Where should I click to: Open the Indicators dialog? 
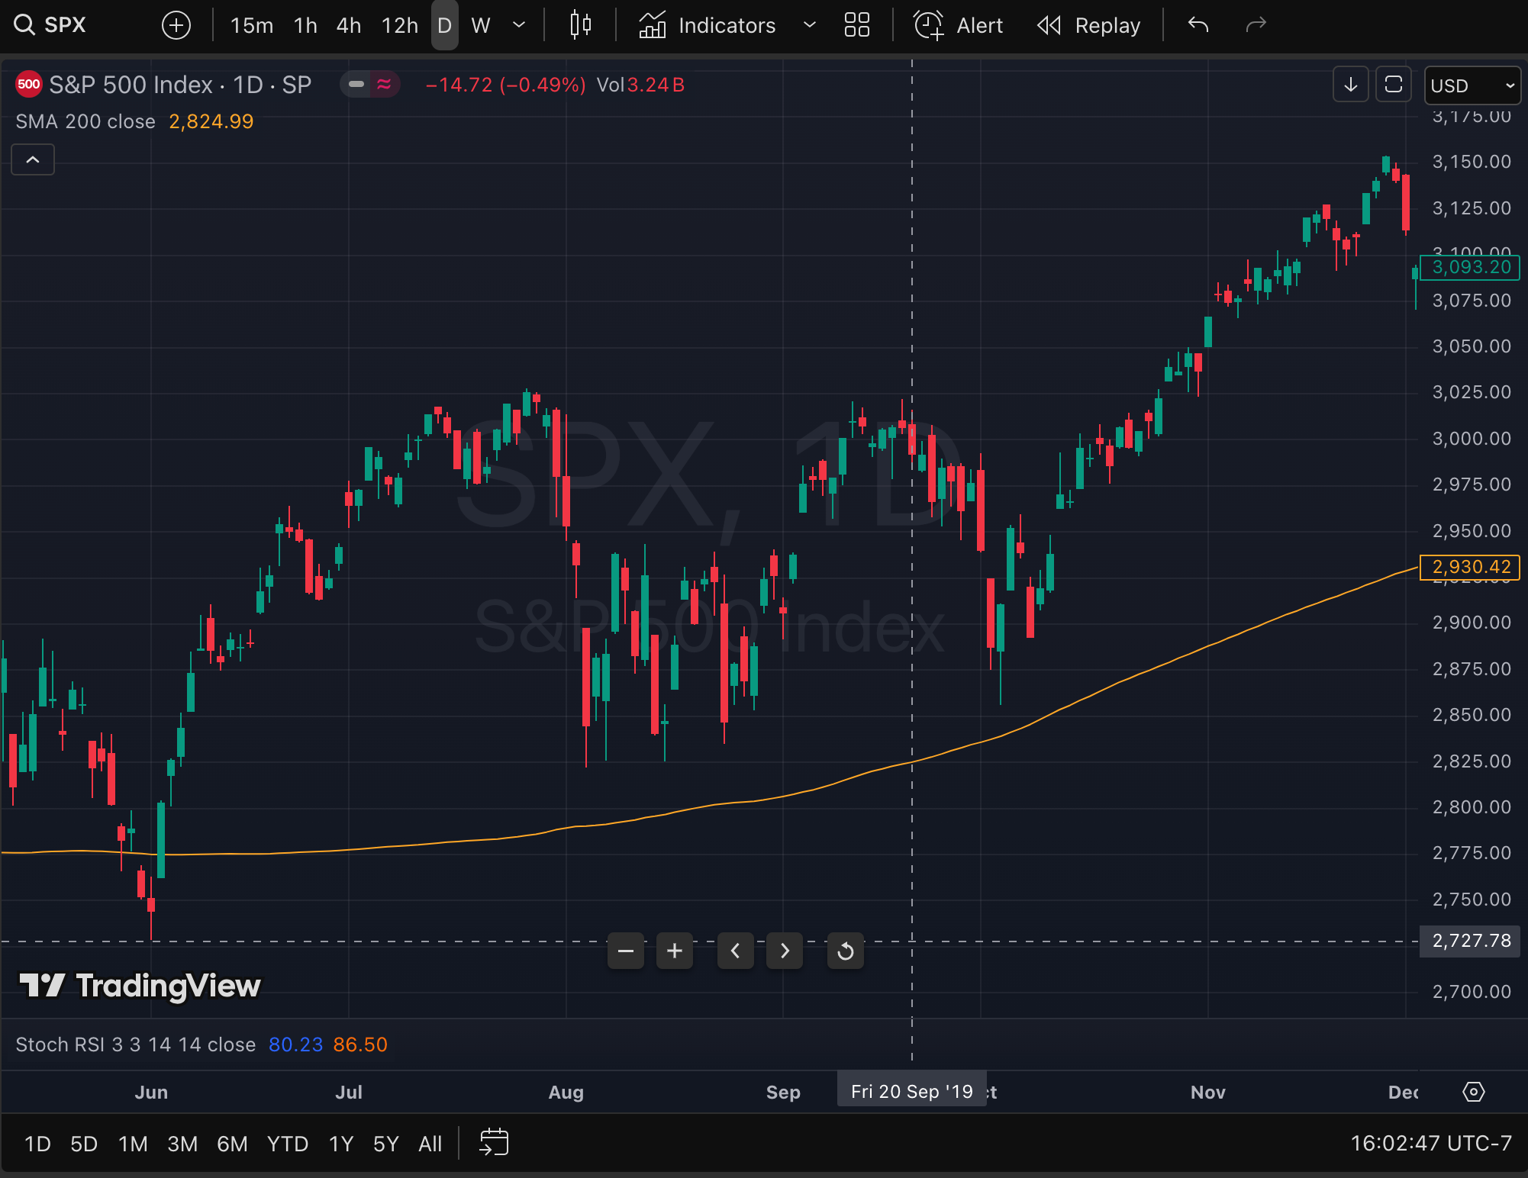[x=707, y=25]
